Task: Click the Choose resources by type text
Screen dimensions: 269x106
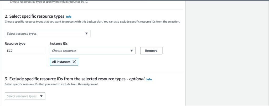Action: point(49,2)
